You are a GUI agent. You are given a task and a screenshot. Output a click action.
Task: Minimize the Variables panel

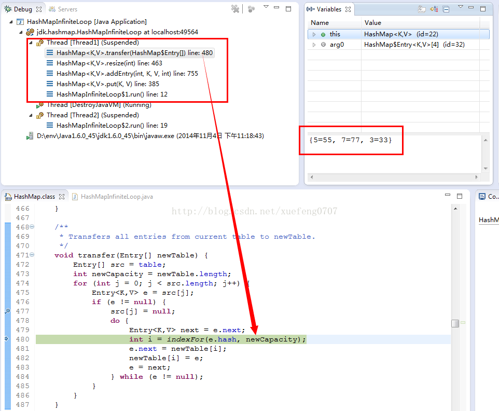[x=471, y=7]
